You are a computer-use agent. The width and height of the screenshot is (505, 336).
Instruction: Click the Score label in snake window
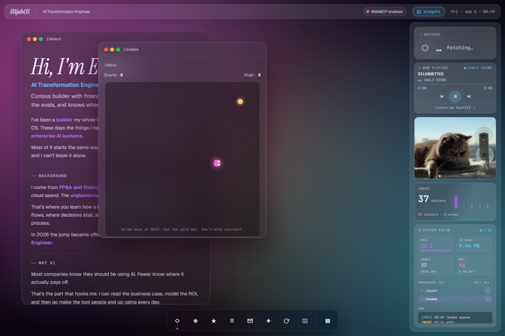[x=113, y=75]
